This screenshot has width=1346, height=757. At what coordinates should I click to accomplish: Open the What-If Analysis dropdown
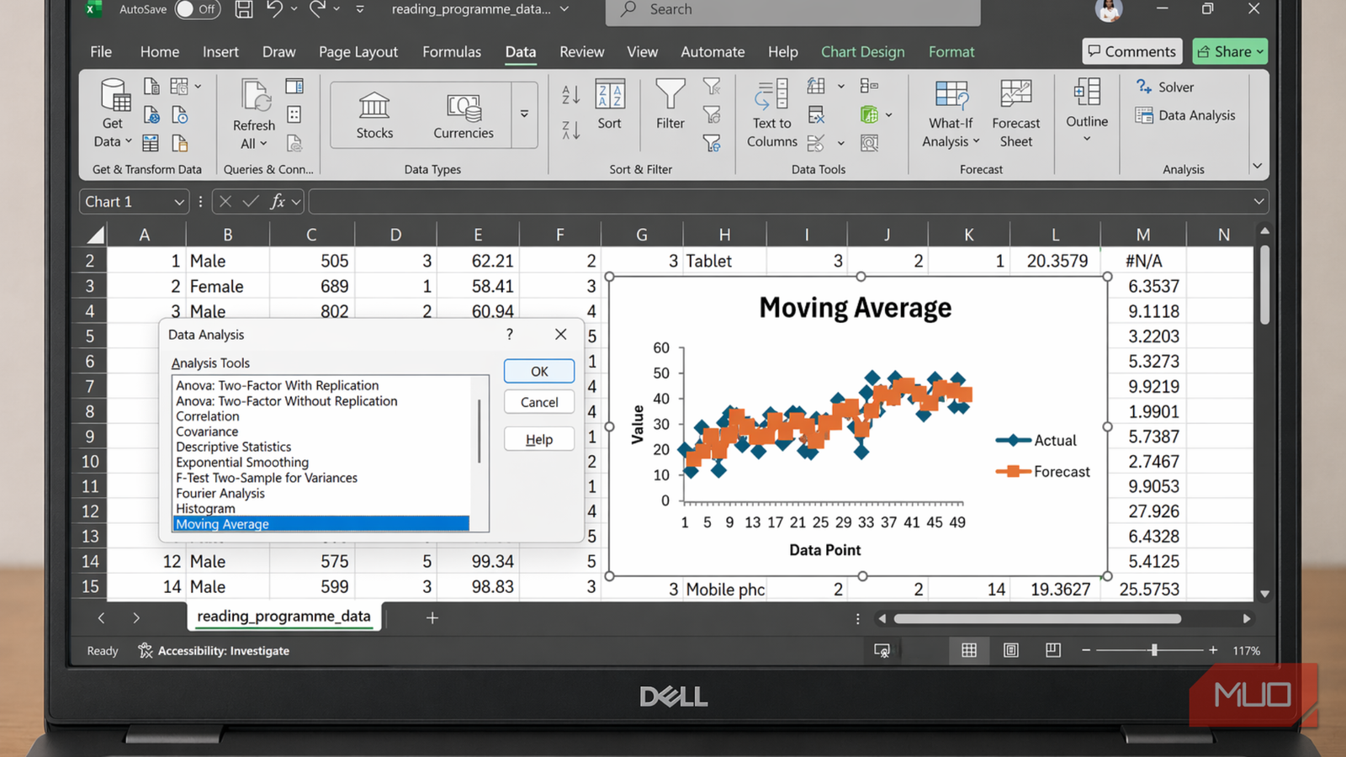(x=950, y=114)
